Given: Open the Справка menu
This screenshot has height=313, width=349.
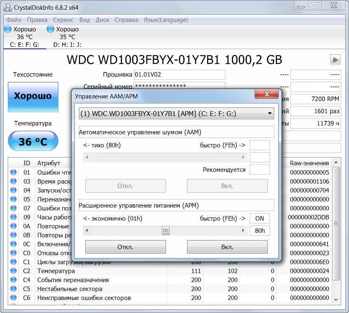Looking at the screenshot, I should click(126, 20).
